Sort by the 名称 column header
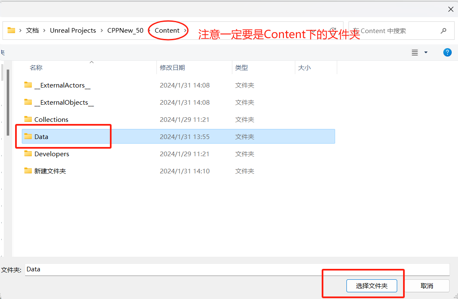Viewport: 458px width, 299px height. pos(36,67)
